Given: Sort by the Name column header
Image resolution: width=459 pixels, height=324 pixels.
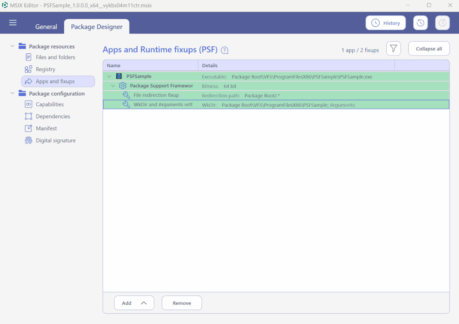Looking at the screenshot, I should click(x=151, y=65).
